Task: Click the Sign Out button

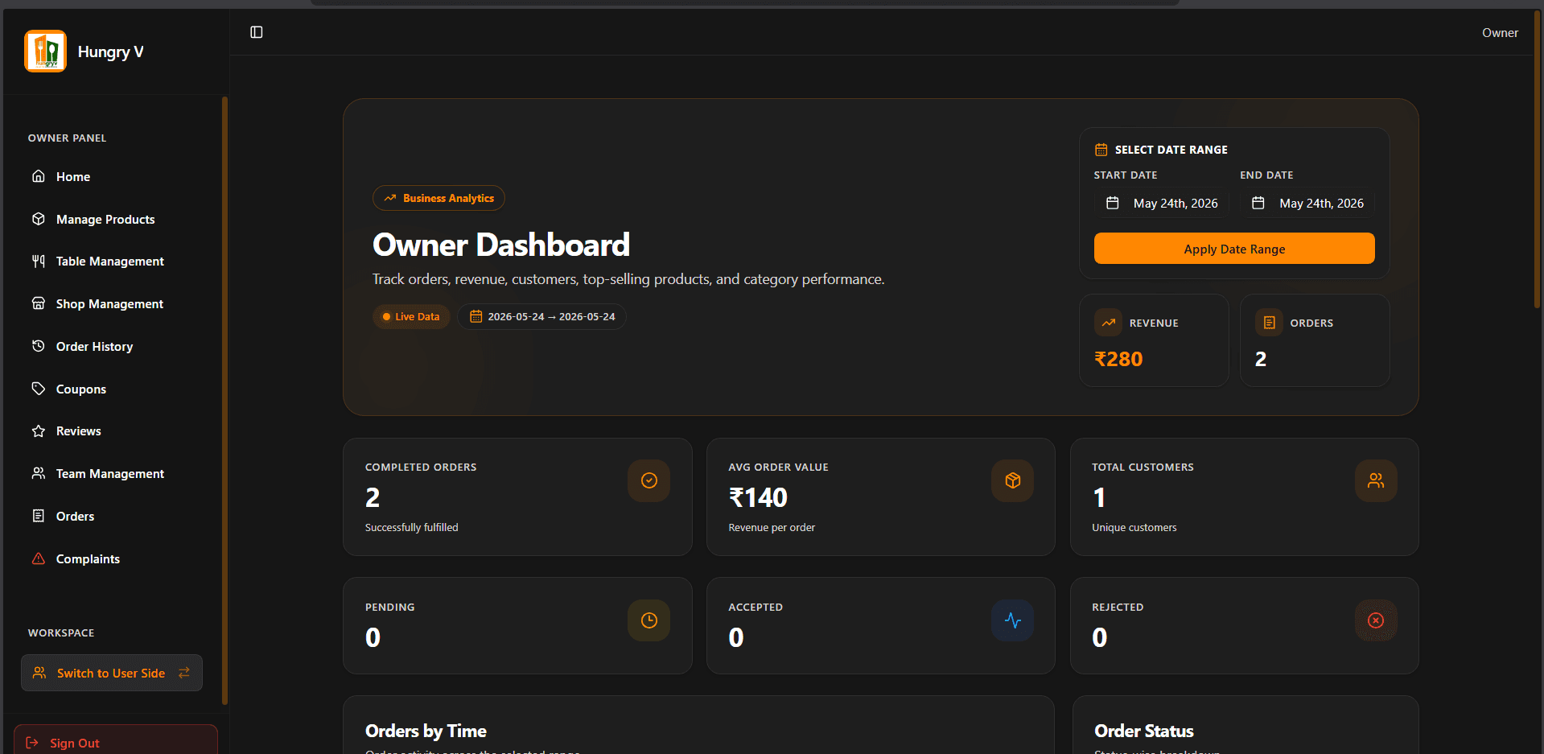Action: 116,740
